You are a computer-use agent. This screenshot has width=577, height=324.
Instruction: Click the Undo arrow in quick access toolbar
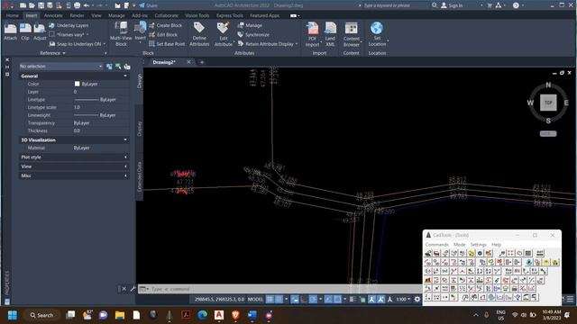[x=87, y=5]
